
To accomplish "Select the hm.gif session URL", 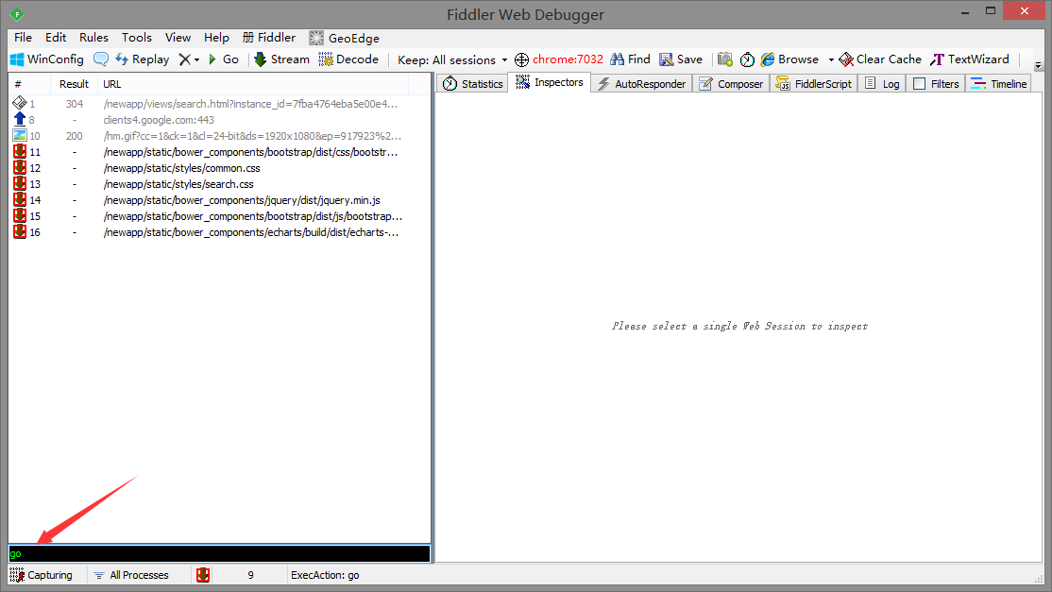I will 252,136.
